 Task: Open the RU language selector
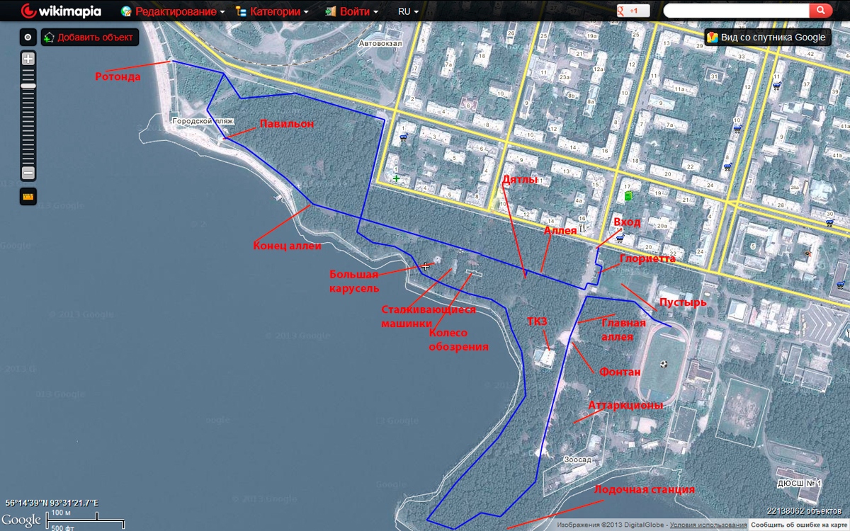pyautogui.click(x=408, y=11)
